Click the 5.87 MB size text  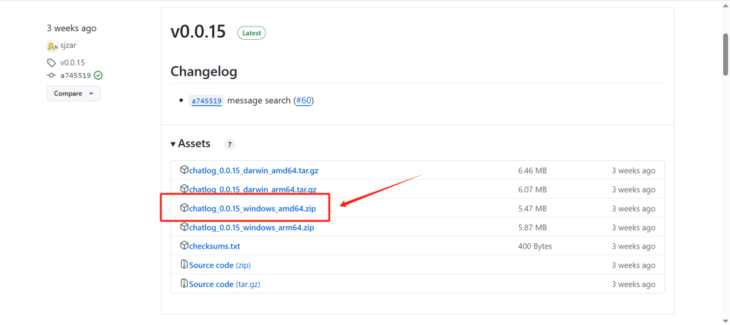(x=532, y=228)
